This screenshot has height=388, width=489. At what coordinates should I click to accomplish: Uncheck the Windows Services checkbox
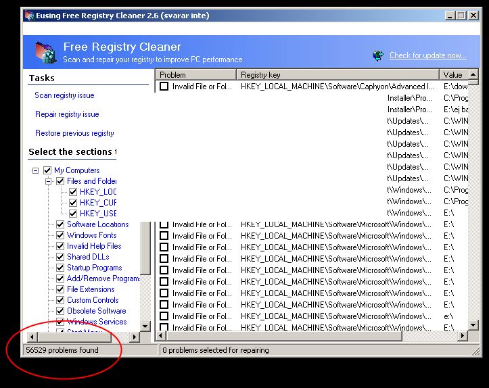(x=60, y=322)
